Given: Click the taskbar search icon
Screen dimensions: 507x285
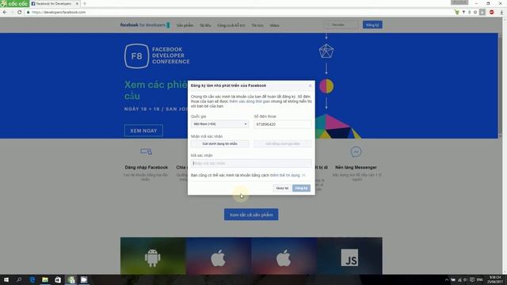Looking at the screenshot, I should coord(19,279).
